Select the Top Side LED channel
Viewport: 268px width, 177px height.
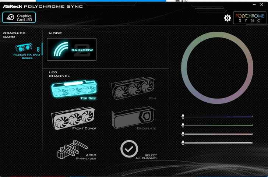74,90
